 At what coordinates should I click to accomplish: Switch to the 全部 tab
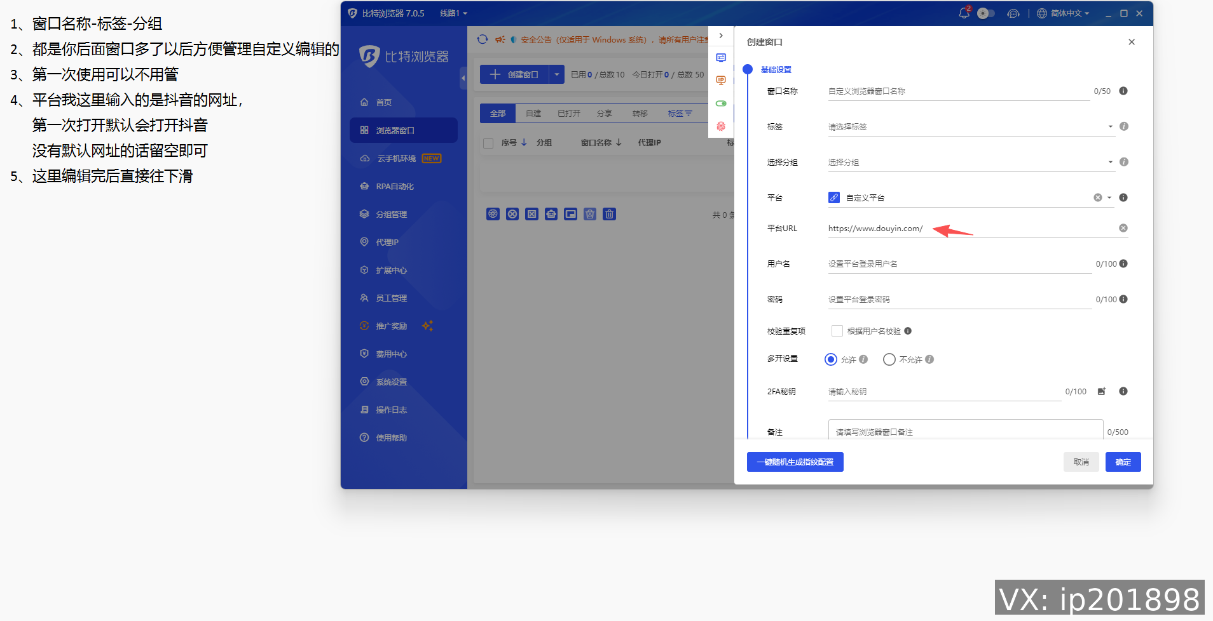pos(498,113)
